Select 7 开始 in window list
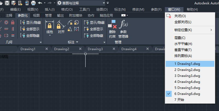The image size is (219, 111). coord(190,100)
